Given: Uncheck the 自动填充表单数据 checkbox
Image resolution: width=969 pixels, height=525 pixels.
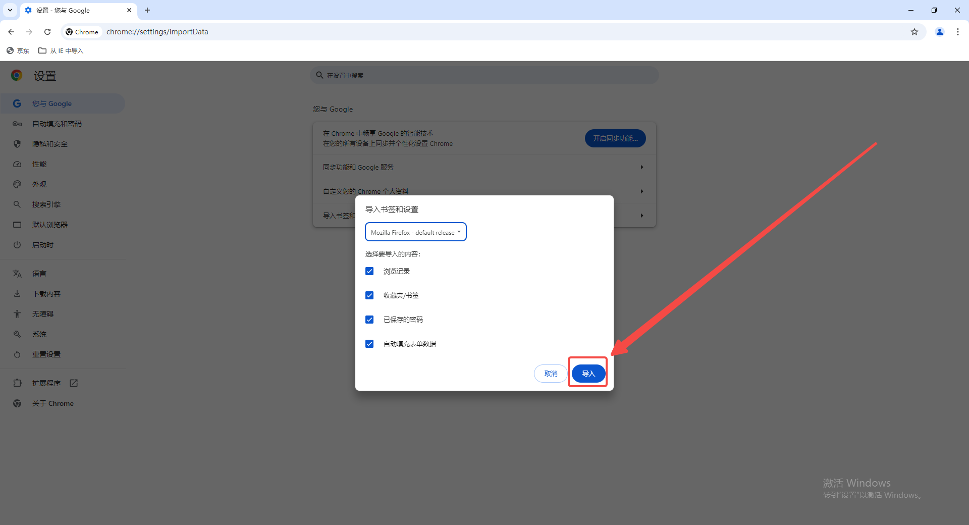Looking at the screenshot, I should tap(369, 344).
